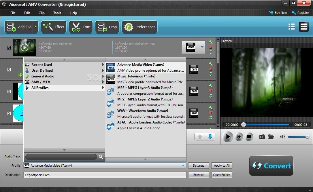Viewport: 313px width, 192px height.
Task: Click the AMV format icon of first file
Action: point(191,47)
